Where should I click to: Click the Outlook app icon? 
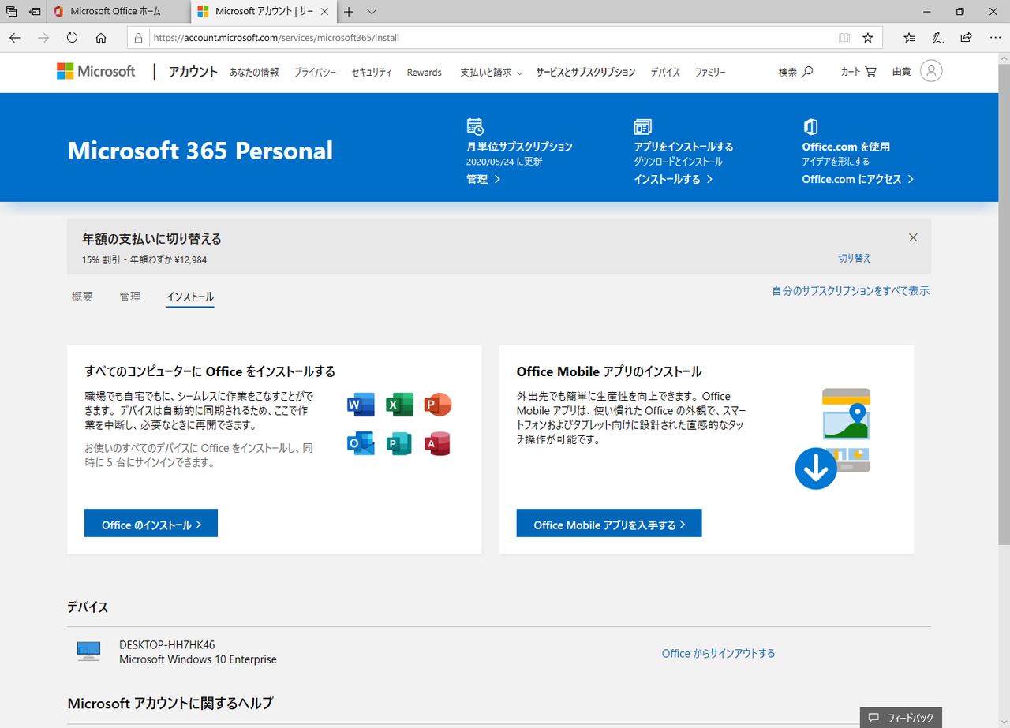[361, 444]
